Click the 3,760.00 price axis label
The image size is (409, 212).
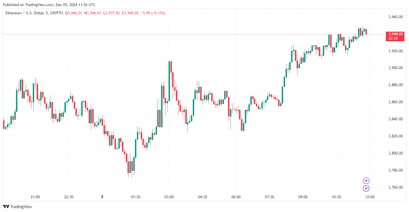pos(396,187)
